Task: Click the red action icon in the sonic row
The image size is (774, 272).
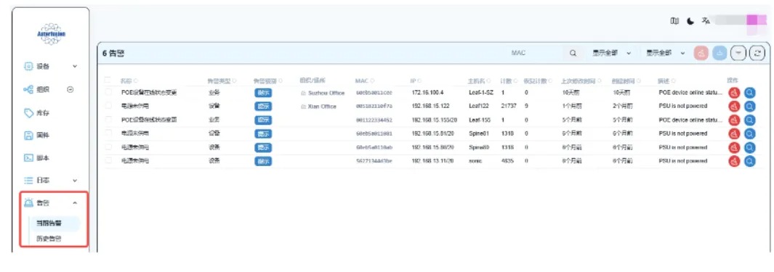Action: pos(734,160)
